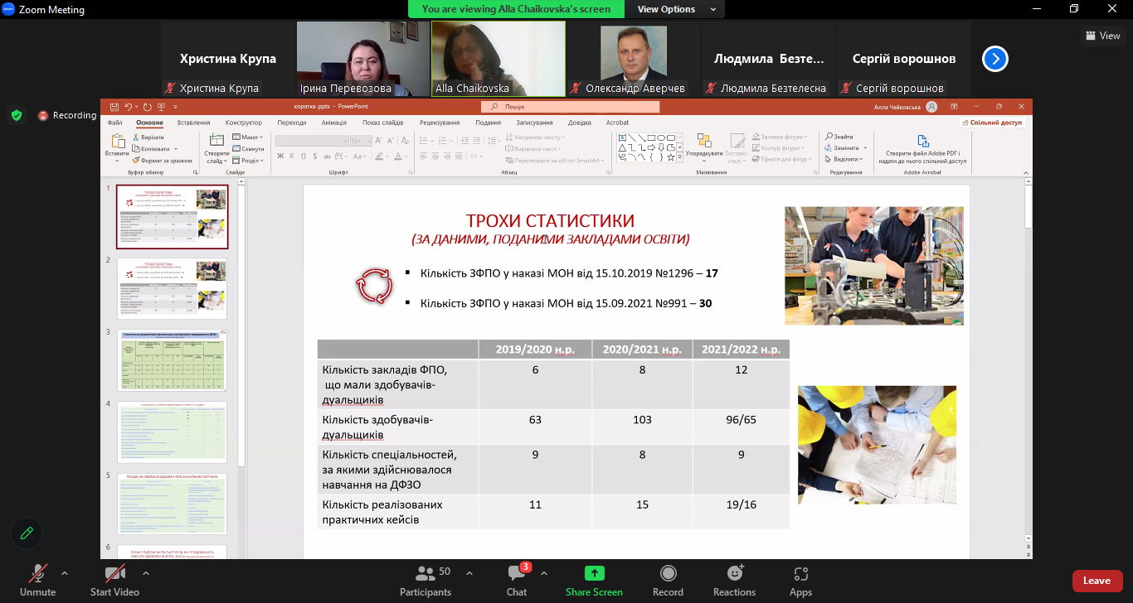This screenshot has width=1133, height=603.
Task: Click the green encryption shield icon
Action: [x=17, y=115]
